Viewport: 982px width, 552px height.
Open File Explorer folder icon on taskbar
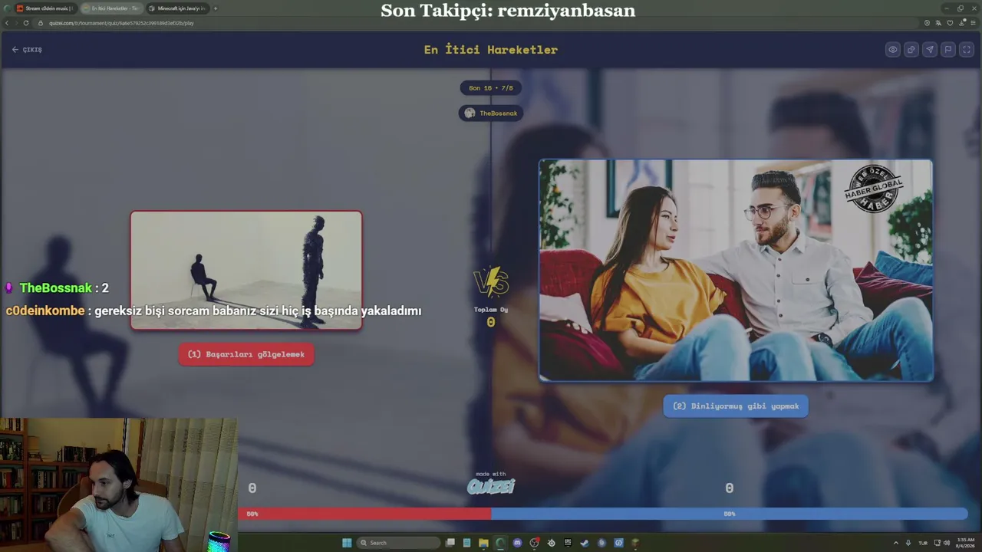(x=483, y=543)
